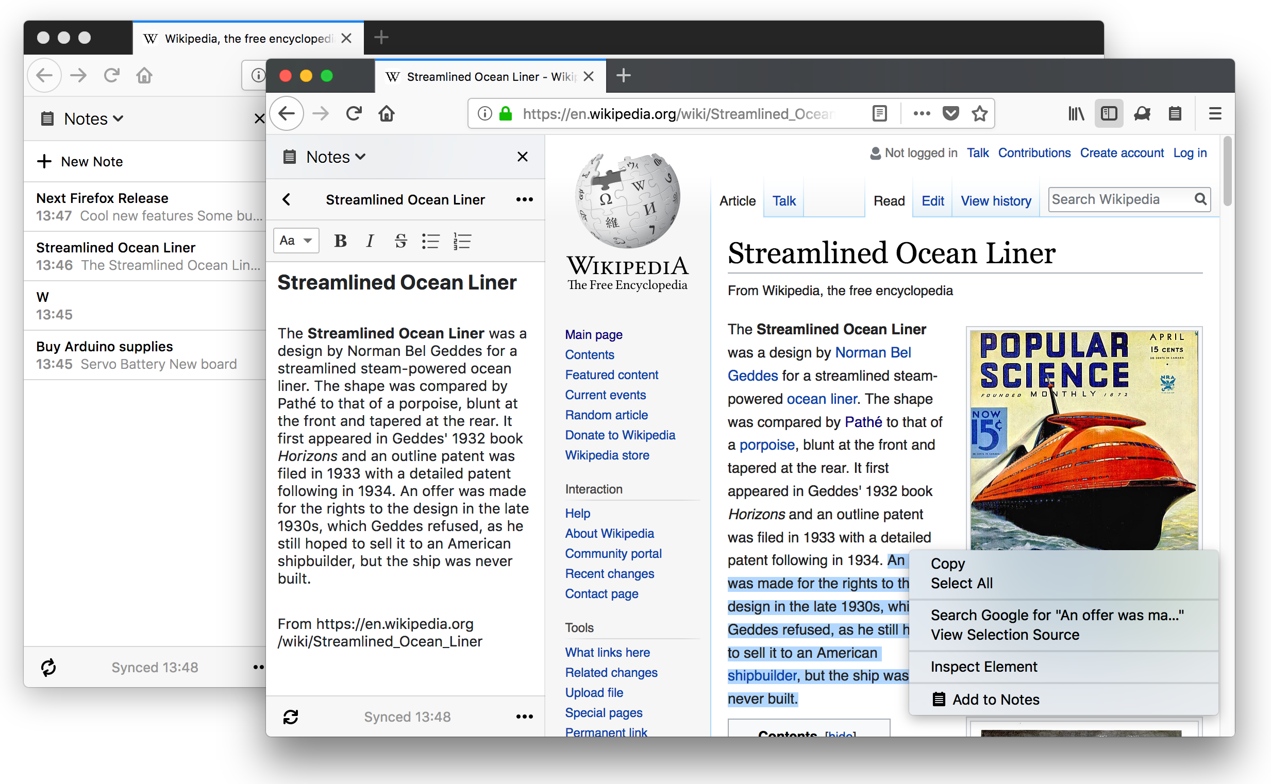Open the Aa text size dropdown

pyautogui.click(x=296, y=241)
